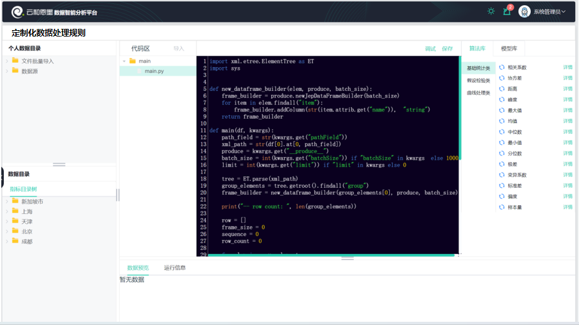Open 详情 link for 样本量
579x325 pixels.
coord(567,207)
